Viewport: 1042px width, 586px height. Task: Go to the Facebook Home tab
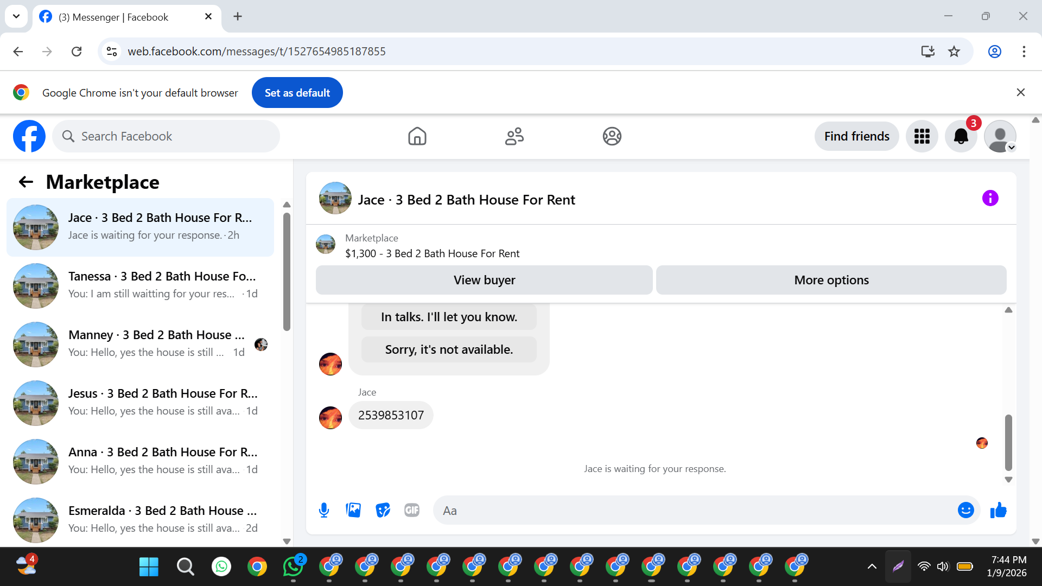click(x=417, y=136)
